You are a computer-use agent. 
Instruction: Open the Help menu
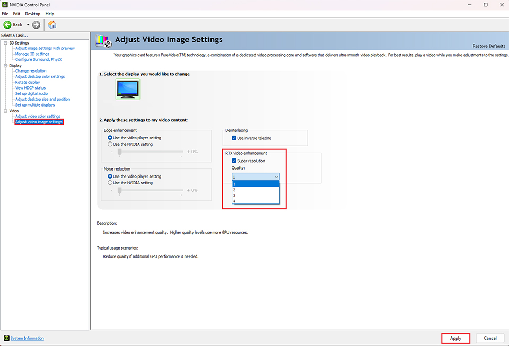(49, 13)
